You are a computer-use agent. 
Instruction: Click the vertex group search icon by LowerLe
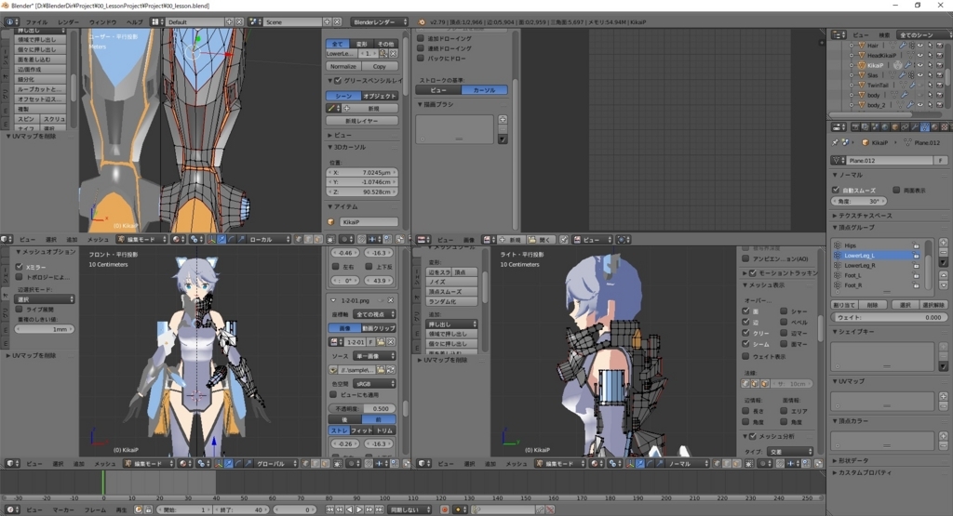(x=383, y=53)
